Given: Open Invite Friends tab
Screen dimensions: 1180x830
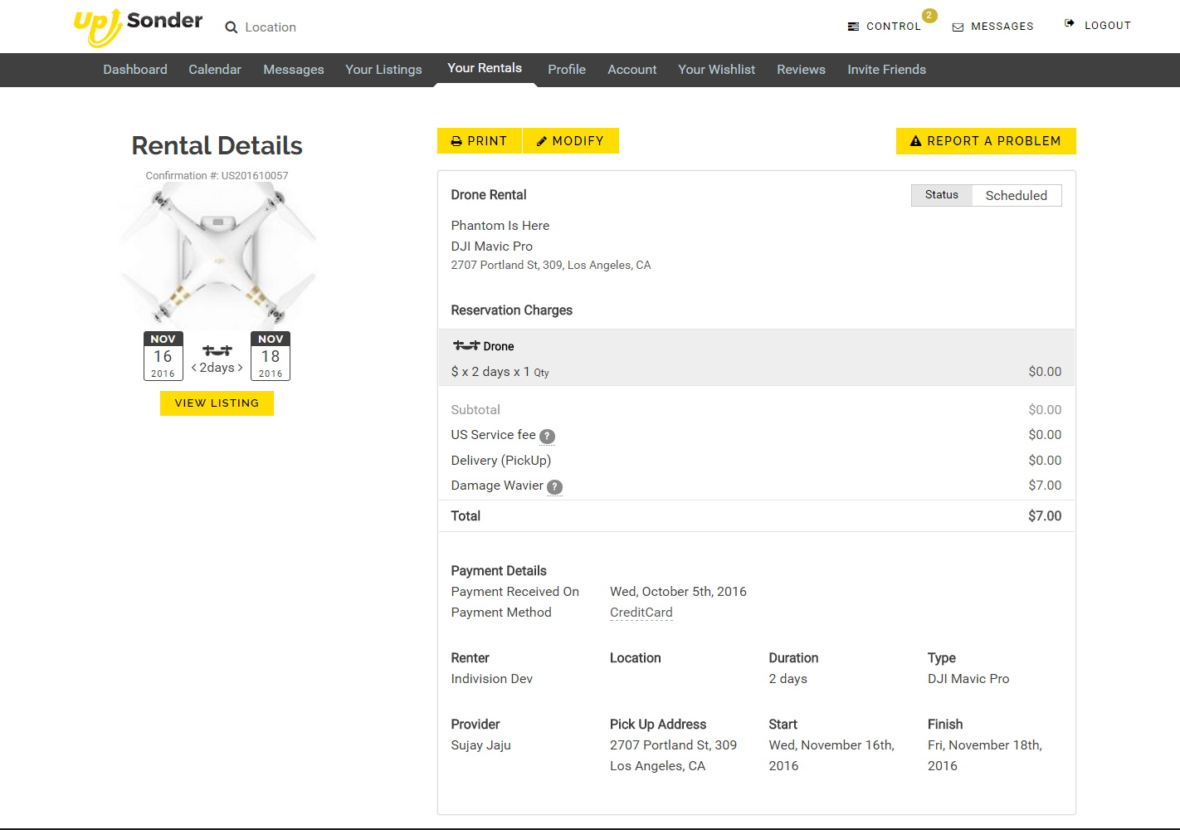Looking at the screenshot, I should click(x=886, y=70).
